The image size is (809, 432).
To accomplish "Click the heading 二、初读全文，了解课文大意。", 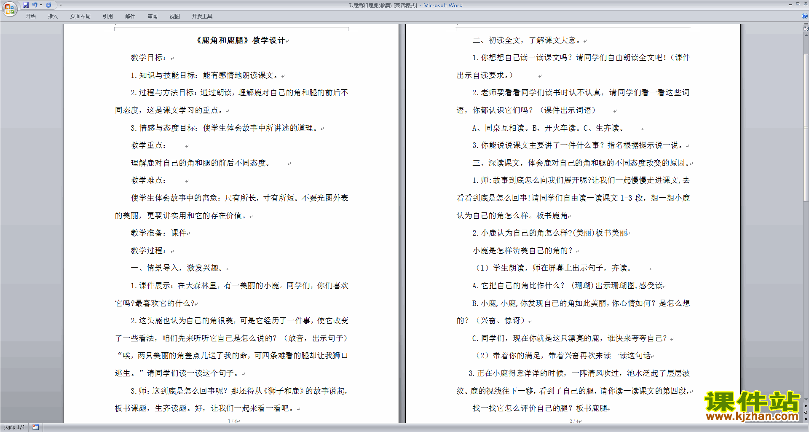I will point(528,40).
